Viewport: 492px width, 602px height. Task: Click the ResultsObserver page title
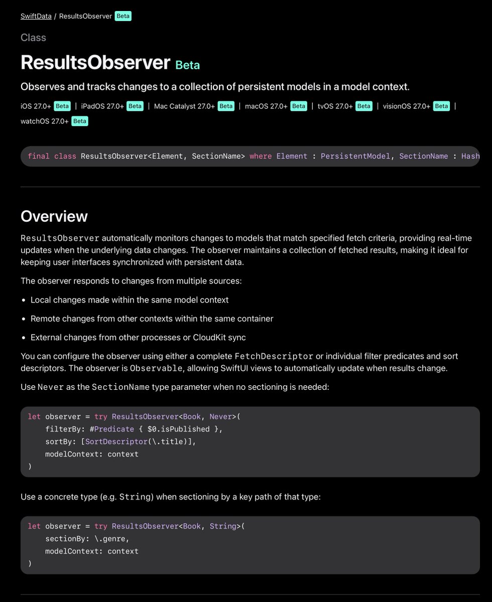[x=95, y=63]
